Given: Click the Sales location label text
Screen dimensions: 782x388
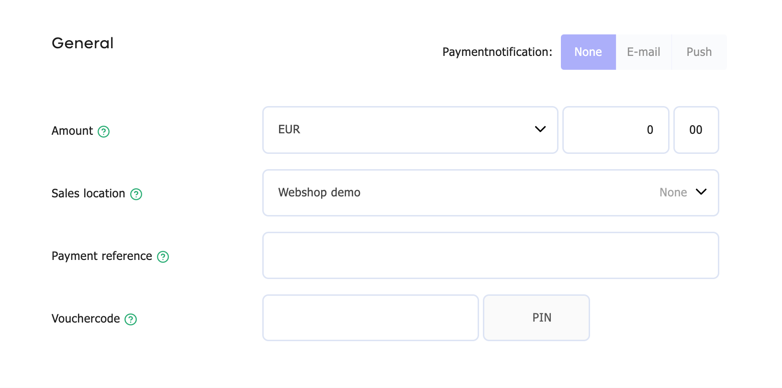Looking at the screenshot, I should tap(88, 194).
